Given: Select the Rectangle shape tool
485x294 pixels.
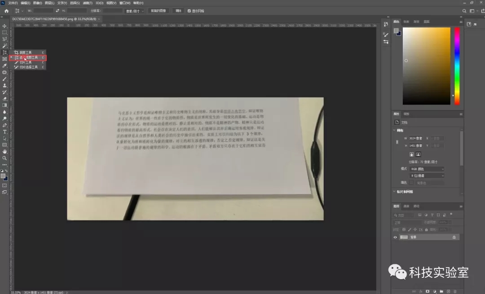Looking at the screenshot, I should coord(4,145).
